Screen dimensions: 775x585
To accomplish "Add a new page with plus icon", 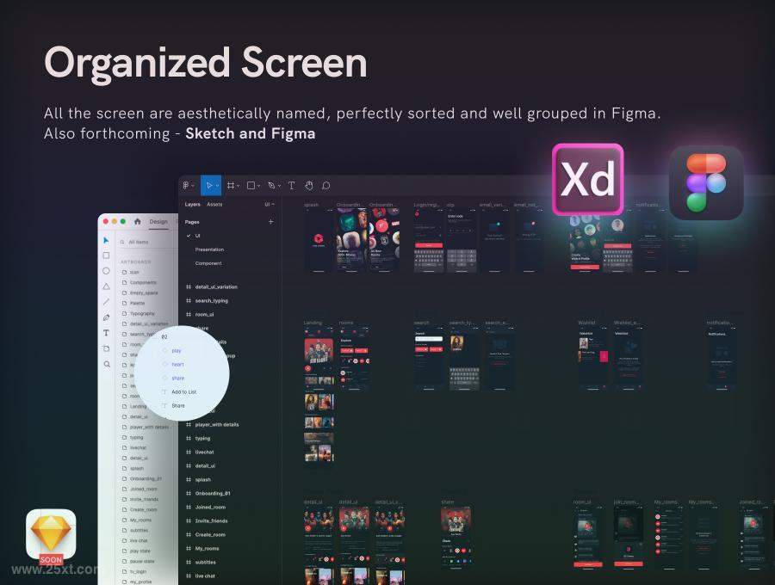I will pos(271,222).
